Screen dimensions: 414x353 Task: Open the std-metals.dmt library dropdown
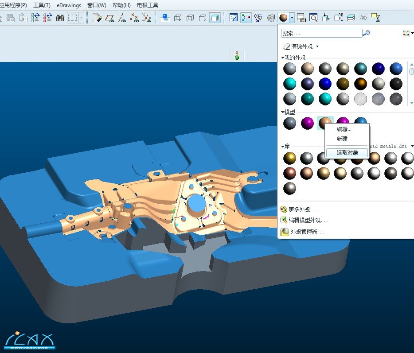412,146
